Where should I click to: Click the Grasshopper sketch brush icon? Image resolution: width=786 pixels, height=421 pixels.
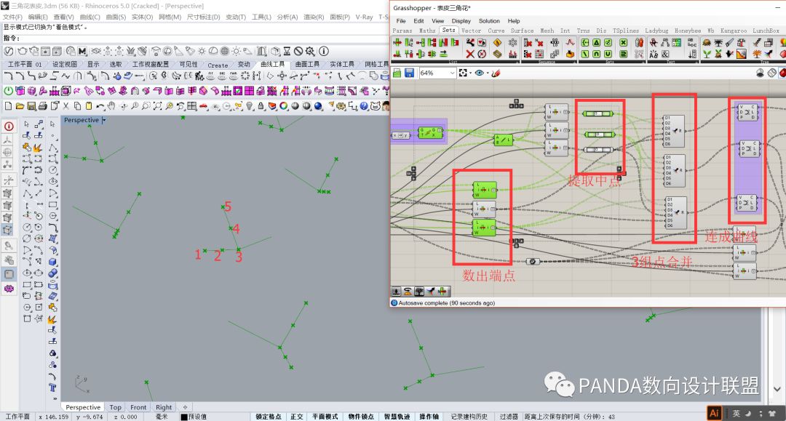[x=496, y=73]
